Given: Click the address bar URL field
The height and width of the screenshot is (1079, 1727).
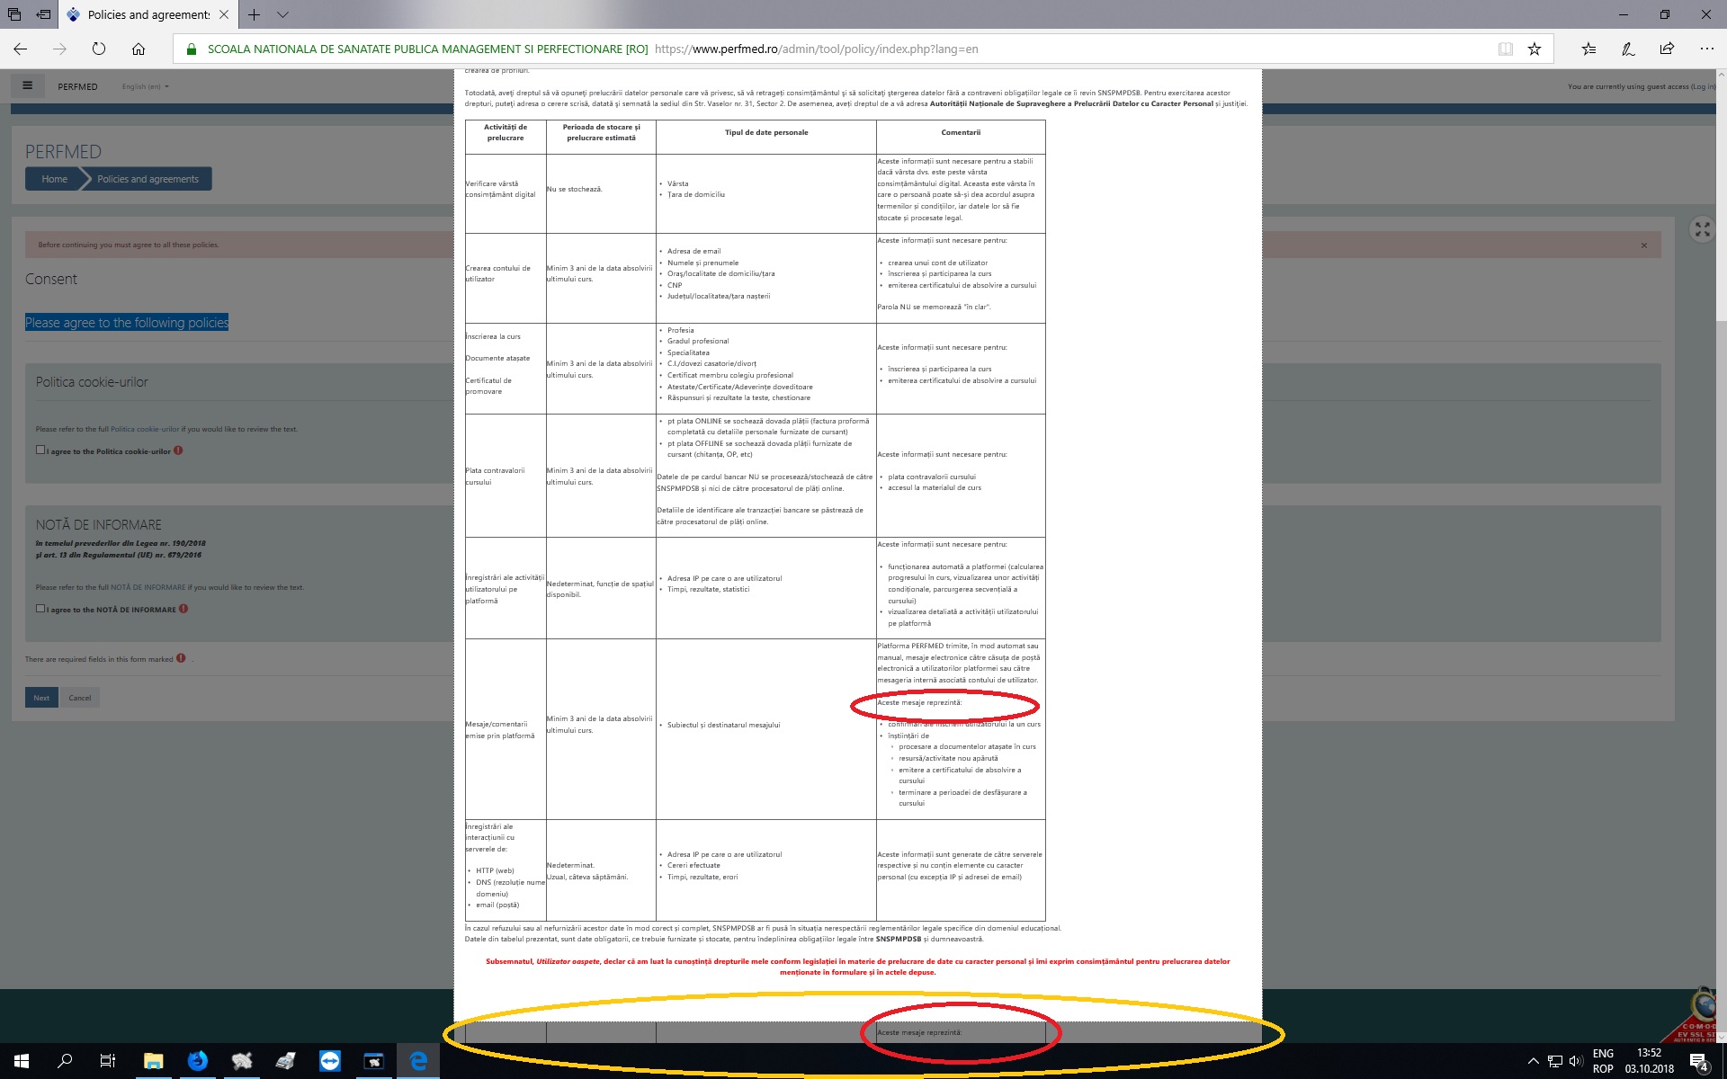Looking at the screenshot, I should (x=816, y=49).
